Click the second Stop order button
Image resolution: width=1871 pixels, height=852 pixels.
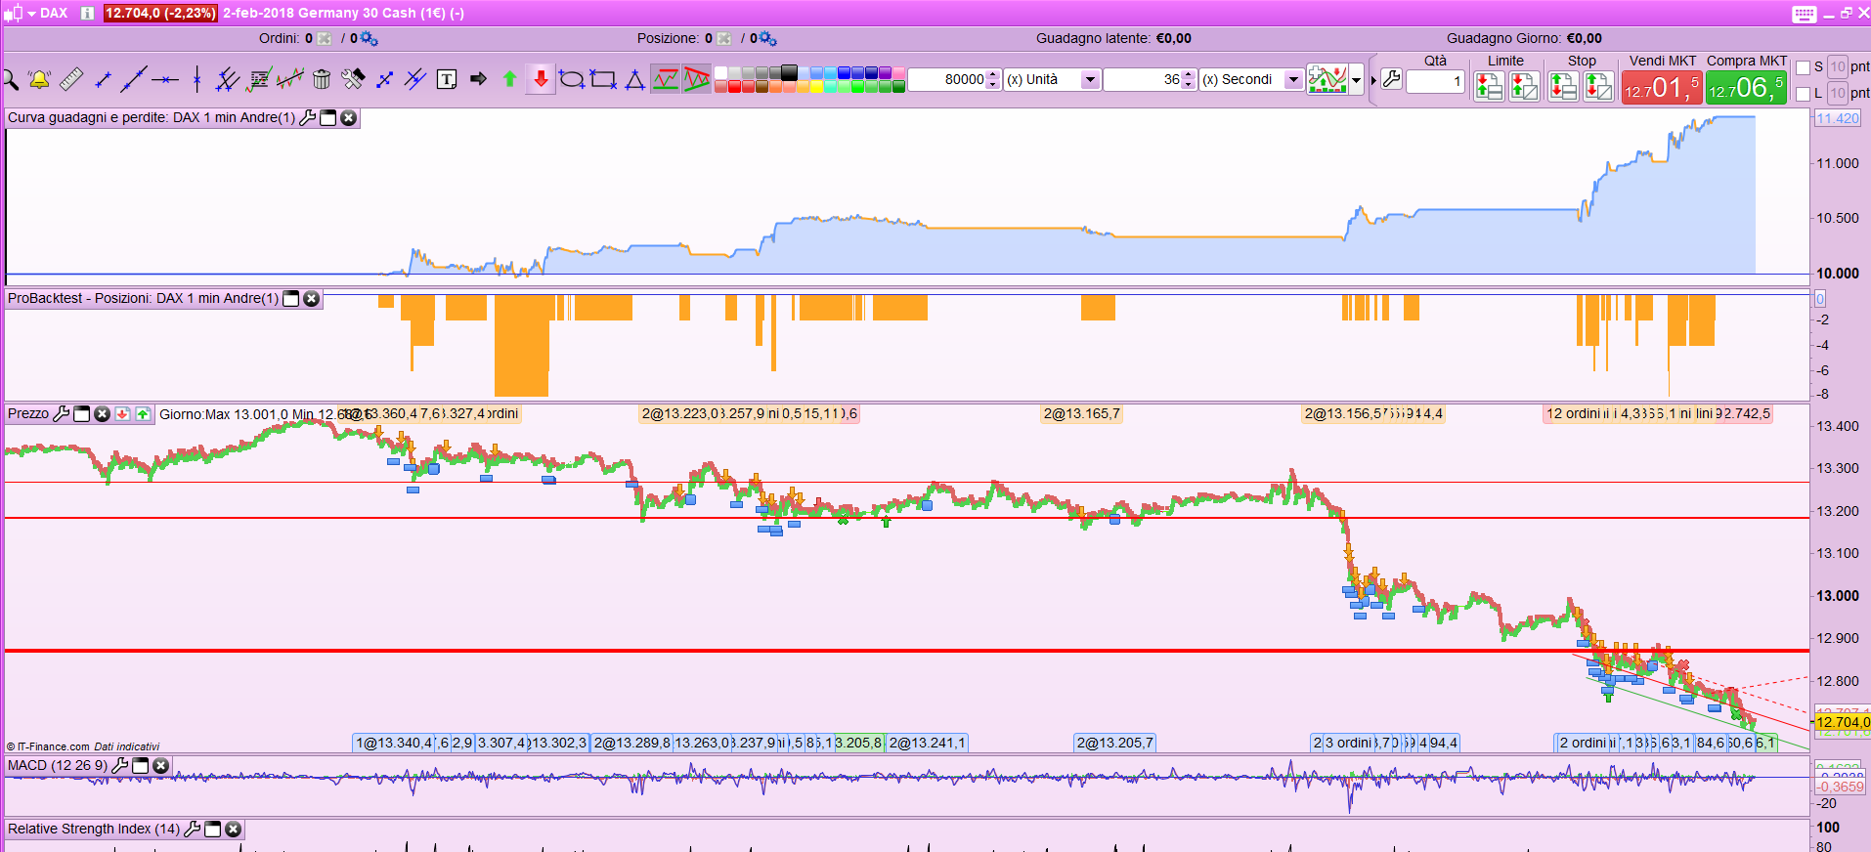click(1598, 87)
